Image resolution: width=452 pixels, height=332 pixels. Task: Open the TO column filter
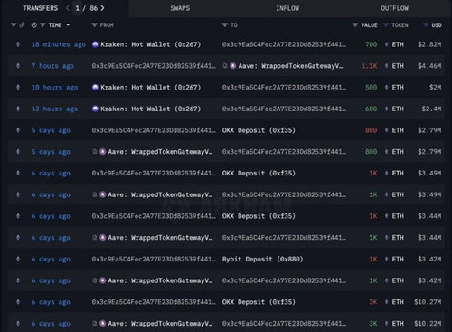[225, 25]
